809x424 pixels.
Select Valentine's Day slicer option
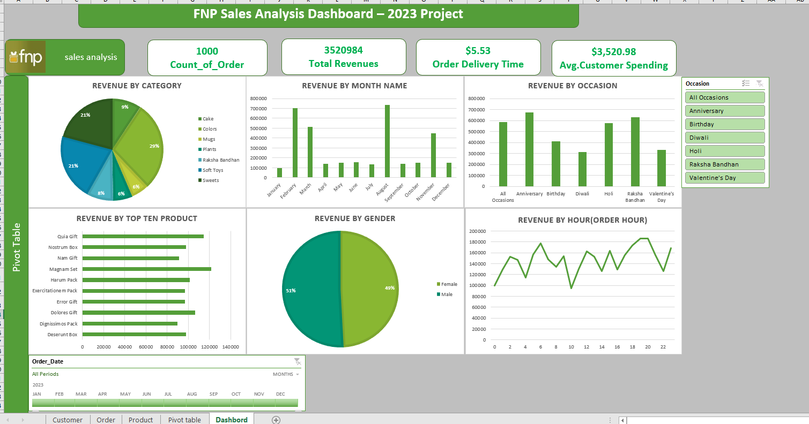(x=725, y=178)
